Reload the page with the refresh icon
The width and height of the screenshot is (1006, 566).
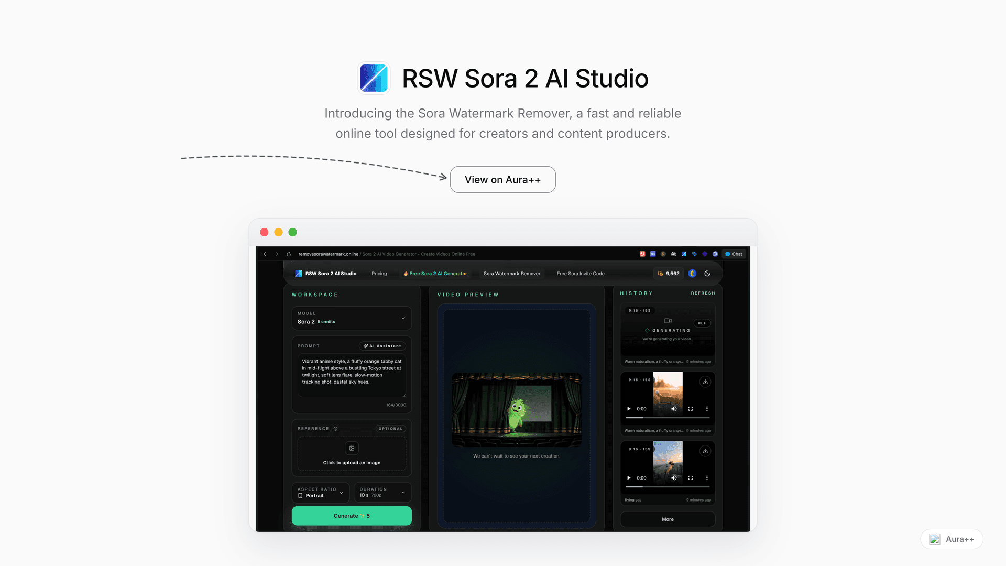(x=289, y=254)
